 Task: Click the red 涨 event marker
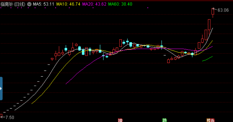tap(213, 120)
